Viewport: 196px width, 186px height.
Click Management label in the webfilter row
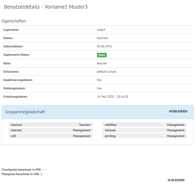(x=176, y=125)
